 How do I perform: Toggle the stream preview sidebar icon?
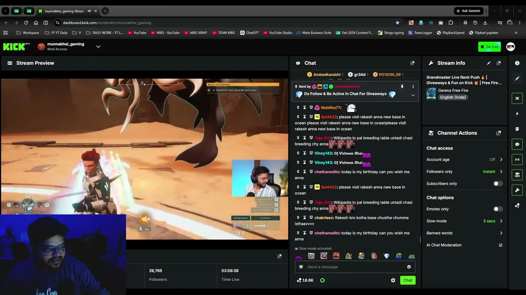pos(517,98)
